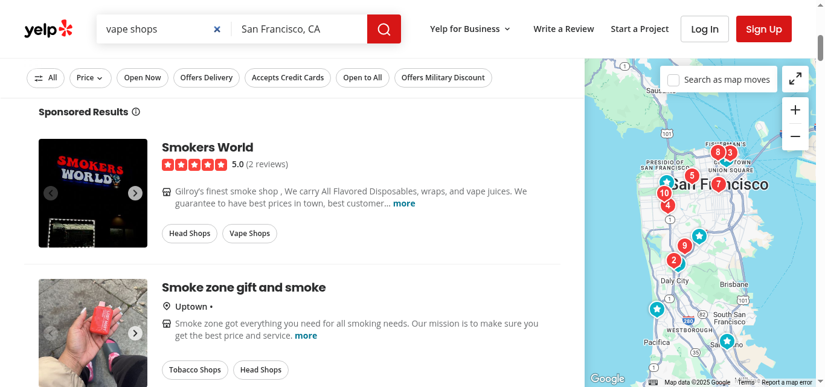This screenshot has height=387, width=825.
Task: Select map pin number 8
Action: [717, 153]
